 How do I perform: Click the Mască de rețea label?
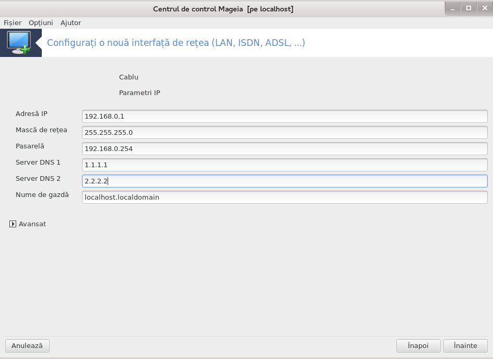click(x=41, y=130)
